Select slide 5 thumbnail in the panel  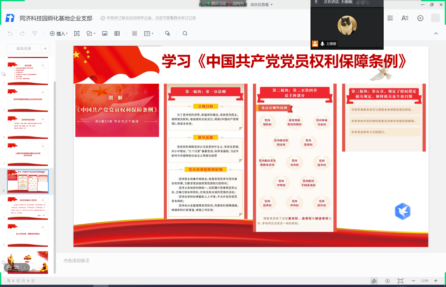coord(28,154)
